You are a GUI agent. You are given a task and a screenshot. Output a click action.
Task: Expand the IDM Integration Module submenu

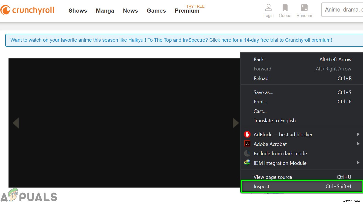(358, 163)
